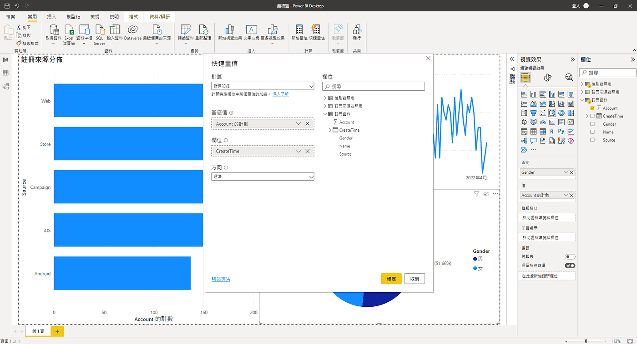
Task: Open the 模型化 (Modeling) ribbon tab
Action: pyautogui.click(x=73, y=16)
